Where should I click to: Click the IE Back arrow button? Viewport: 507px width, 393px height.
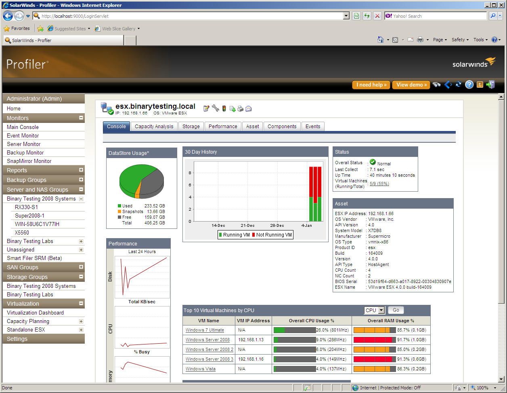tap(8, 16)
